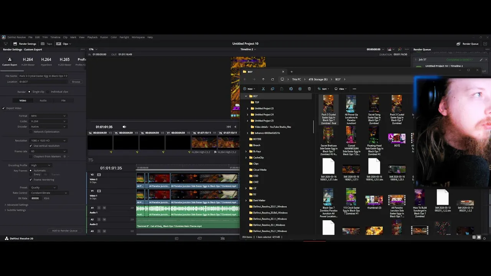Toggle Use vertical resolution checkbox
491x276 pixels.
[x=31, y=146]
